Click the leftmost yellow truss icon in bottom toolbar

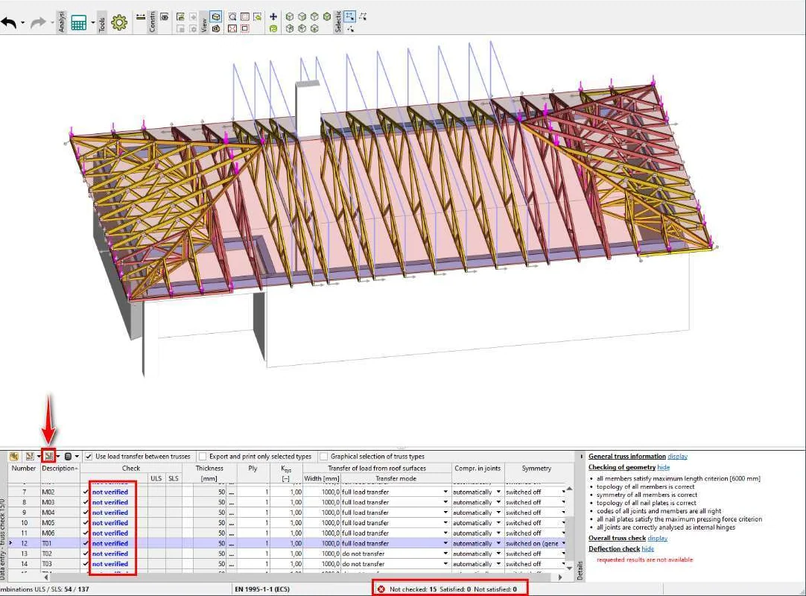tap(14, 456)
